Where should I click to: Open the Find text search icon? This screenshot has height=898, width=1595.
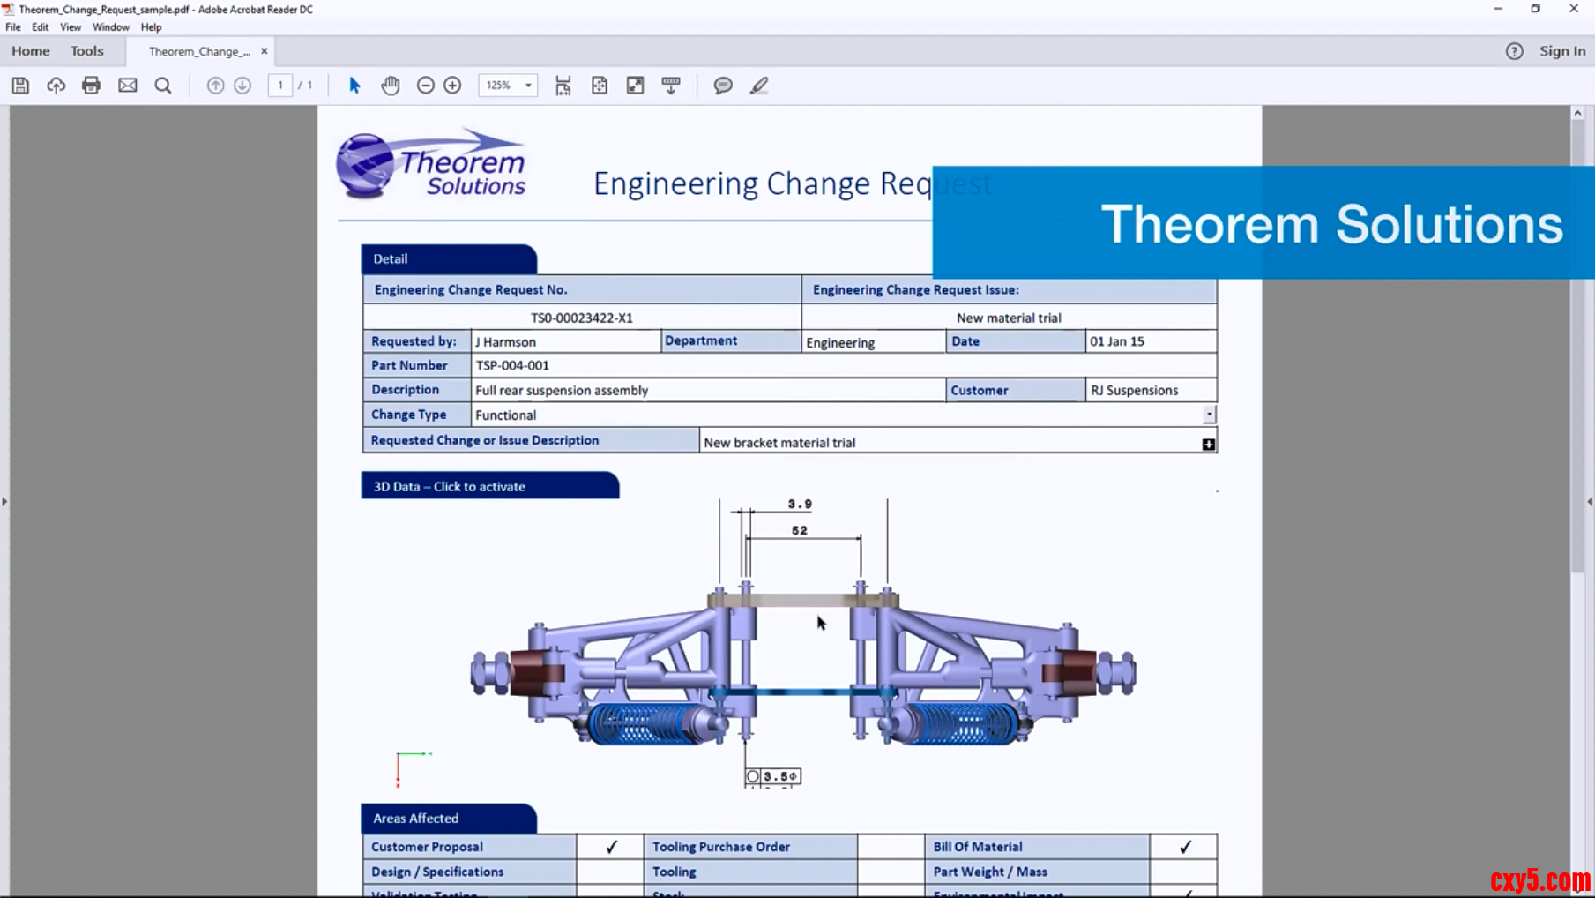point(163,86)
